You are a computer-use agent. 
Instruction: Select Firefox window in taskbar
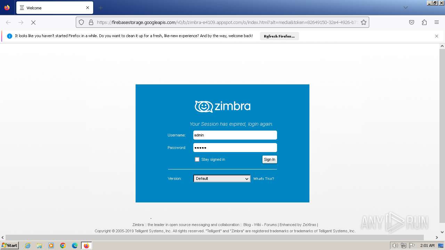pos(86,245)
